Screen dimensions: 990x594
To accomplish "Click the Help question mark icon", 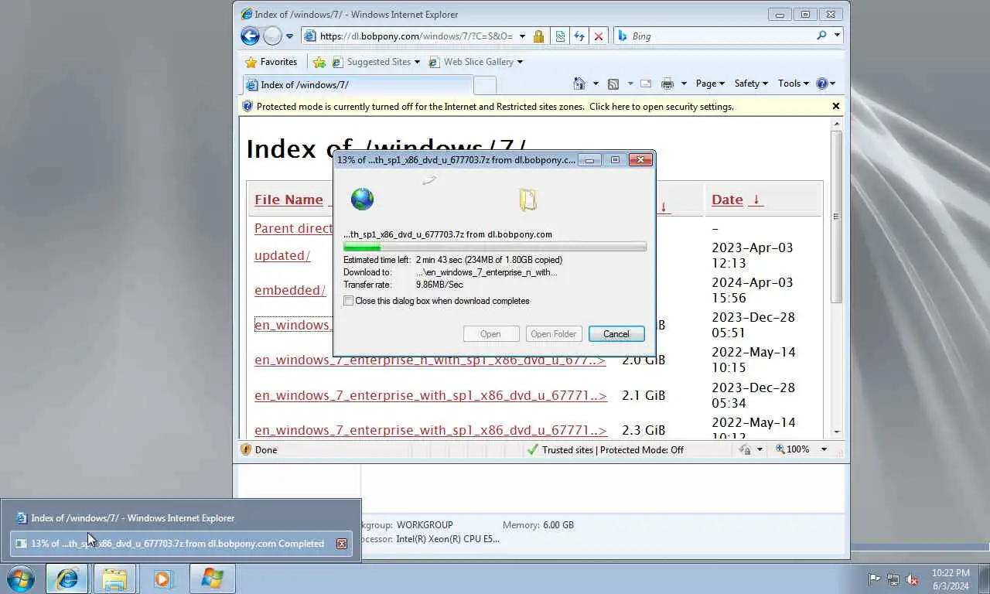I will 821,84.
